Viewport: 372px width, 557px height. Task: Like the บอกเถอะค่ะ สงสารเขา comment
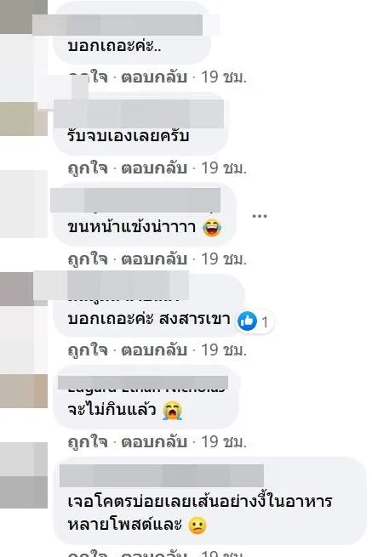tap(88, 350)
